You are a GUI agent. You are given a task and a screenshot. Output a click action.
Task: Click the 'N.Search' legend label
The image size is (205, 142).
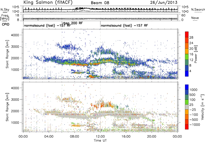tap(198, 9)
